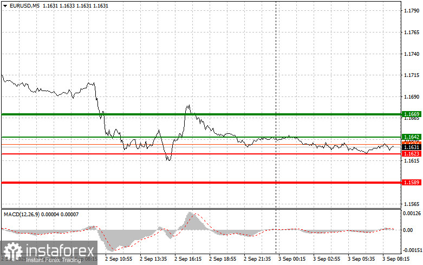Click the time label 3 Sep 05:35

tap(361, 259)
